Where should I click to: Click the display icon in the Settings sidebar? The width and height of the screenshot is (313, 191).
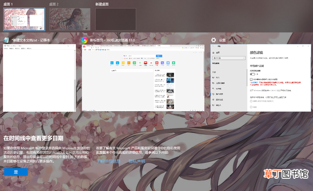tap(213, 77)
